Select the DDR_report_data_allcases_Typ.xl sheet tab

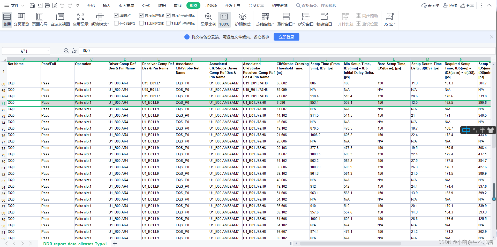75,244
